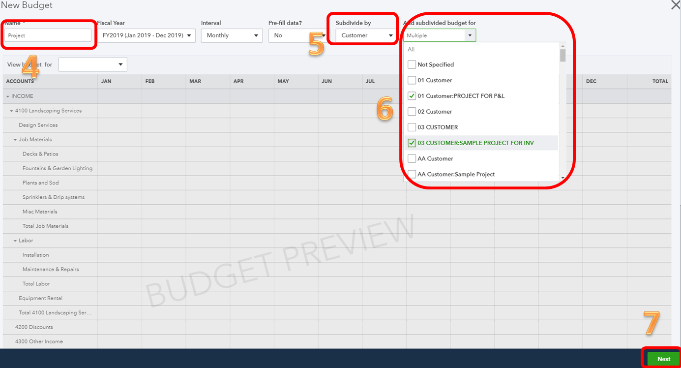The image size is (681, 368).
Task: Collapse the 4100 Landscaping Services account
Action: [x=11, y=110]
